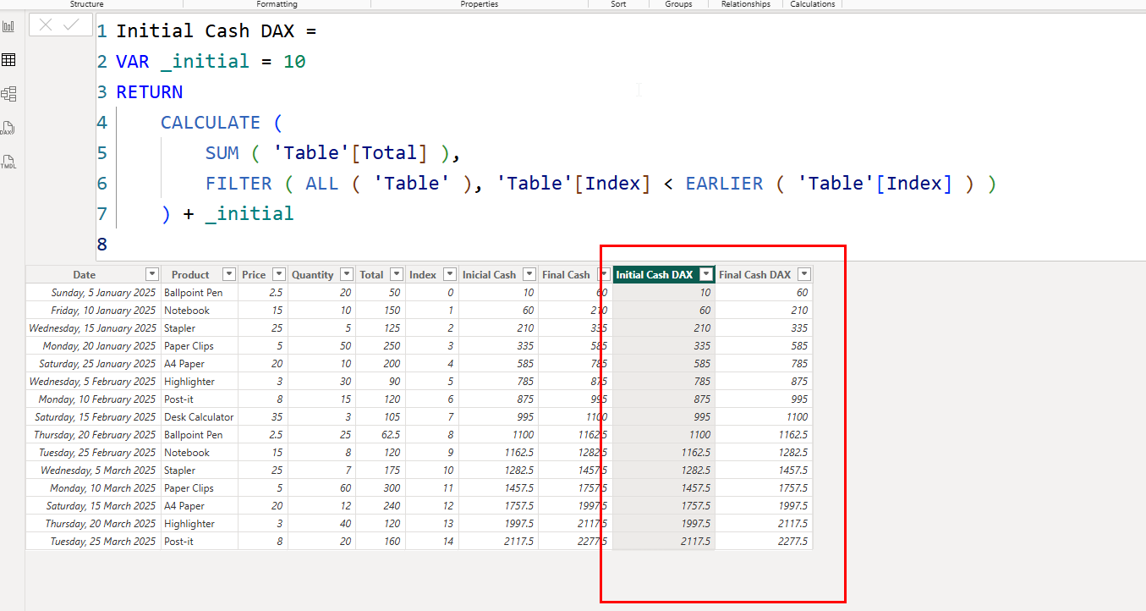Click the 2277.5 Final Cash DAX cell
The width and height of the screenshot is (1146, 611).
click(764, 541)
